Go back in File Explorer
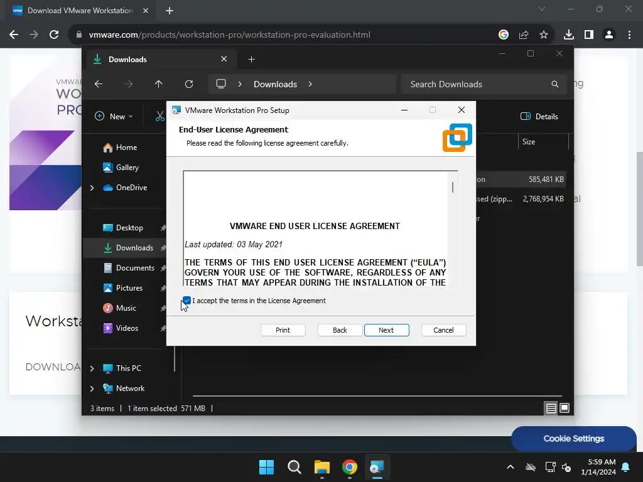This screenshot has height=482, width=643. (99, 84)
